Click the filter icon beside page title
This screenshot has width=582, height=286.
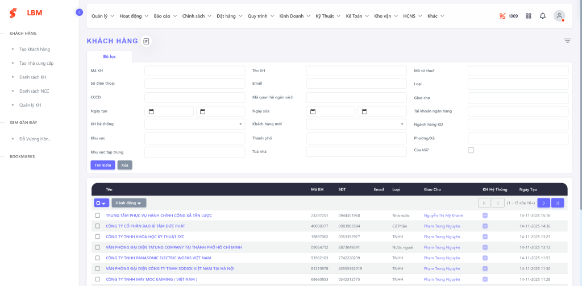567,41
